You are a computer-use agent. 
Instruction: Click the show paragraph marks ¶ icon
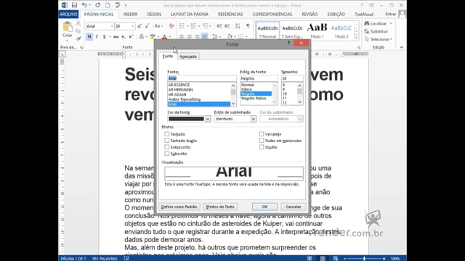click(248, 26)
